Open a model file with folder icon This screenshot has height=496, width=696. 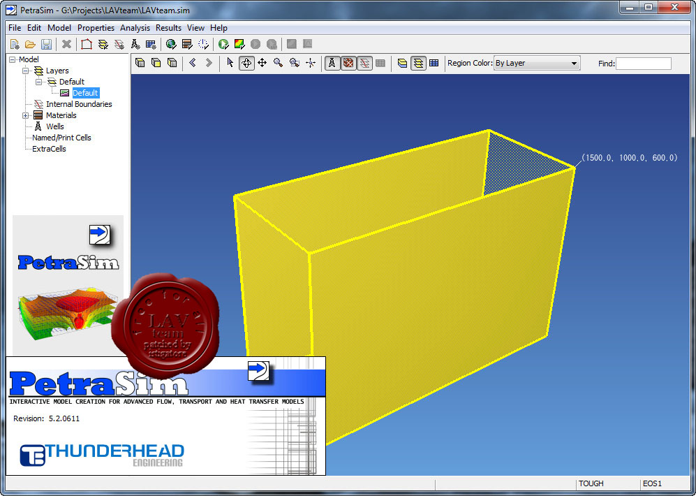point(30,44)
